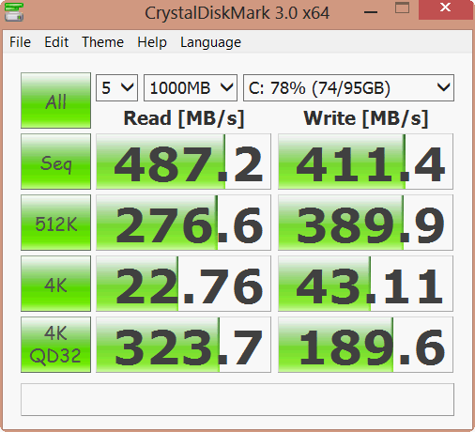Expand the C: drive selection dropdown
The width and height of the screenshot is (475, 432).
348,88
